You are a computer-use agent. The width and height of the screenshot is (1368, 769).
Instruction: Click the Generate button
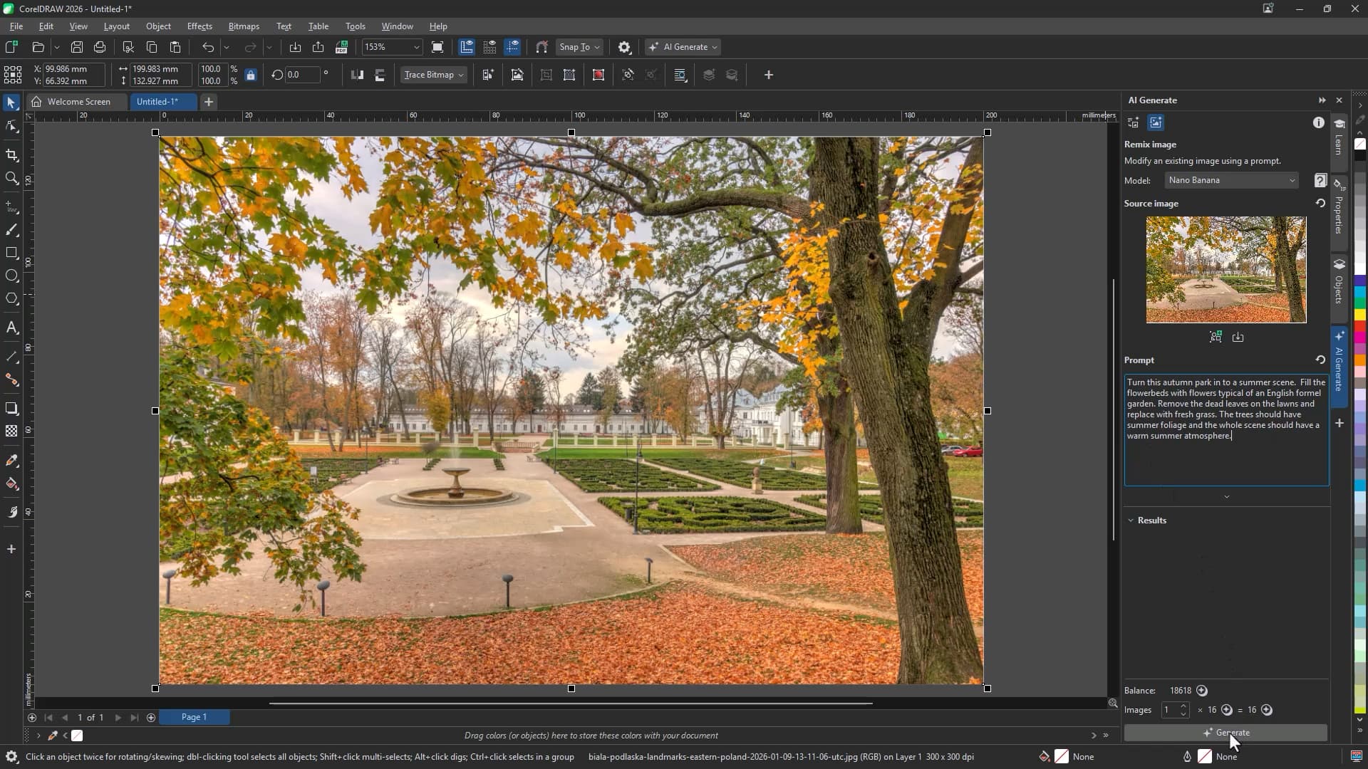1227,733
